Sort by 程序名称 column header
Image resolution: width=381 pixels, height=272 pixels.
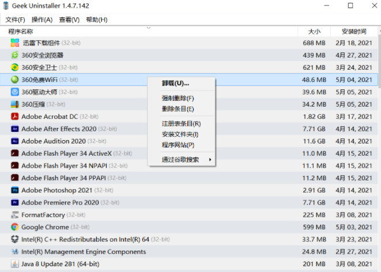pos(149,31)
